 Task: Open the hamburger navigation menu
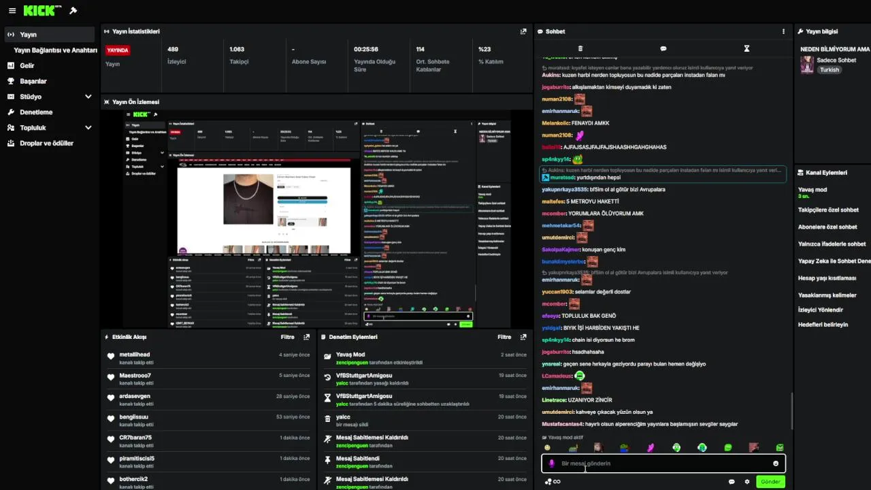click(x=12, y=11)
